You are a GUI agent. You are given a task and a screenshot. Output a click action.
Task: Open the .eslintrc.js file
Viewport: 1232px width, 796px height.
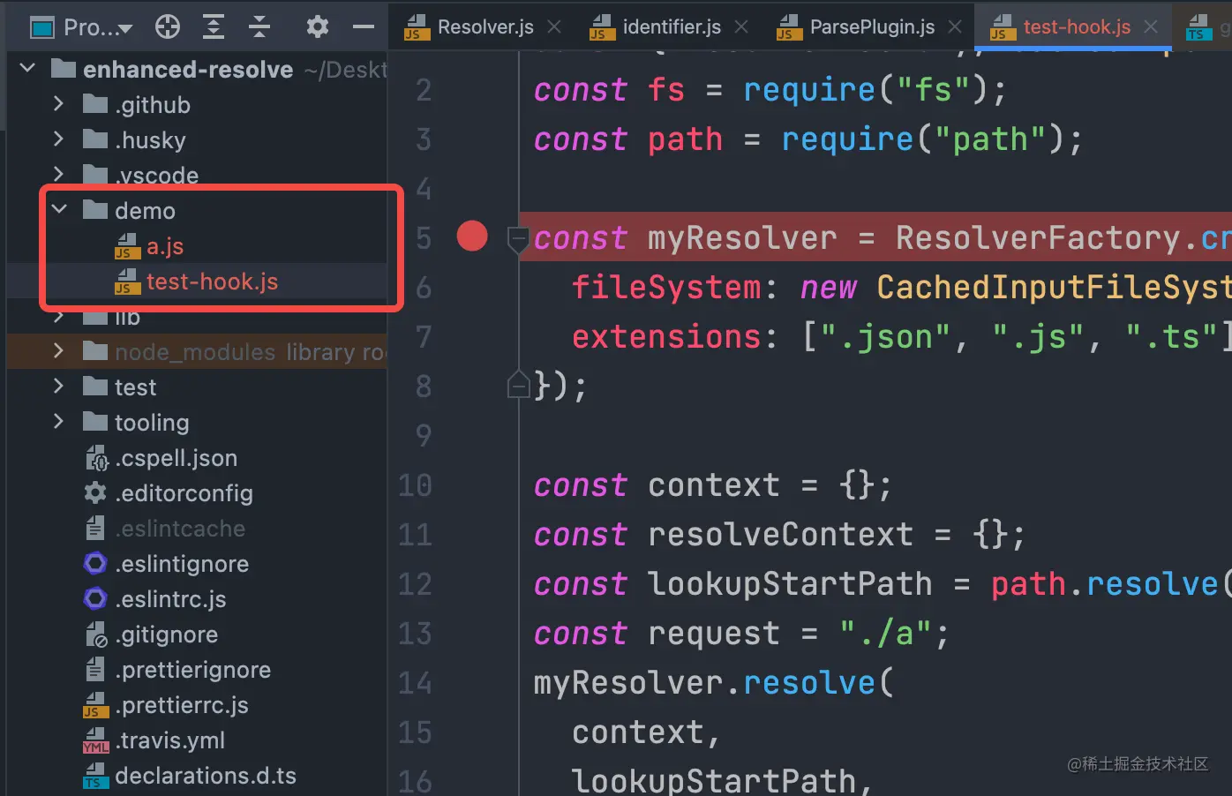pyautogui.click(x=170, y=599)
